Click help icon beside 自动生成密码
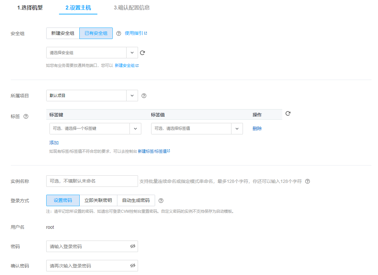 coord(161,201)
